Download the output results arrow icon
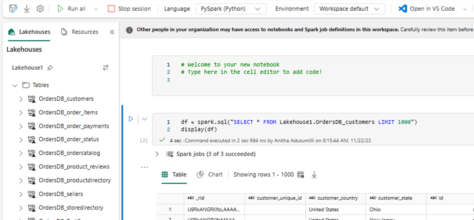Screen dimensions: 474x220 314,175
